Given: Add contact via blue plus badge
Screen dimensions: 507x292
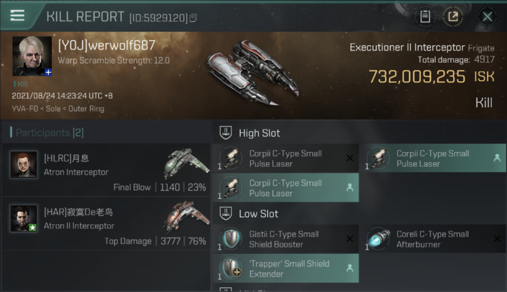Looking at the screenshot, I should click(x=48, y=72).
